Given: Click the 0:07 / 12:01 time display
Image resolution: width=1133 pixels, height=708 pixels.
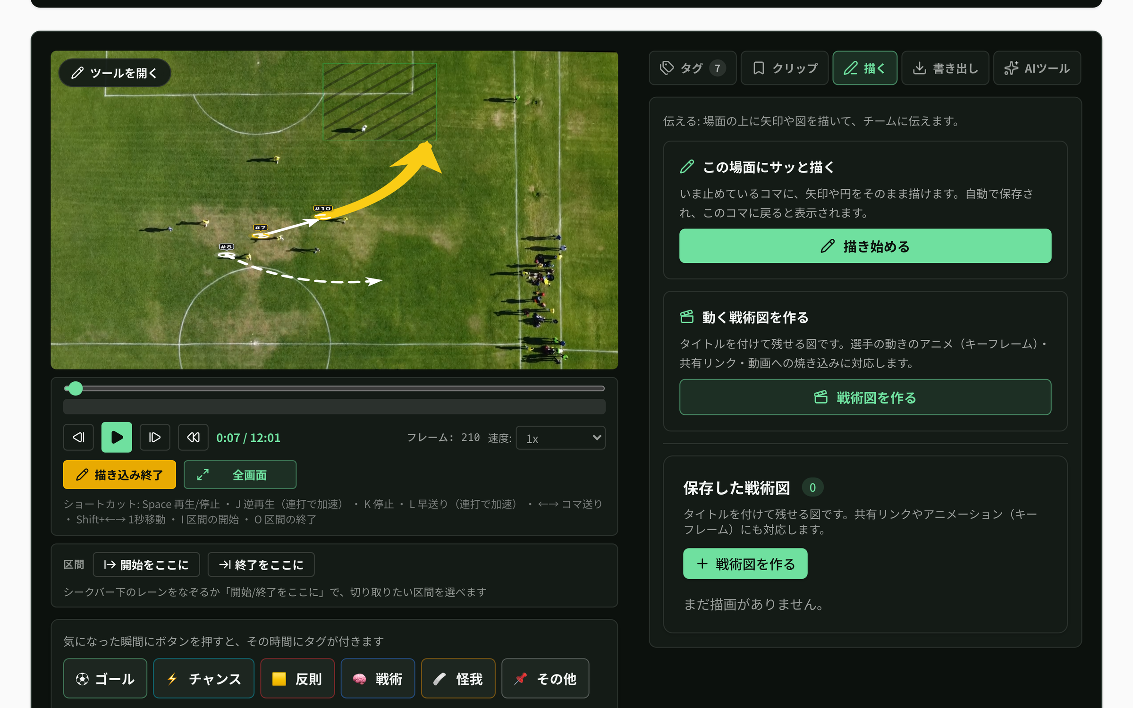Looking at the screenshot, I should click(248, 438).
